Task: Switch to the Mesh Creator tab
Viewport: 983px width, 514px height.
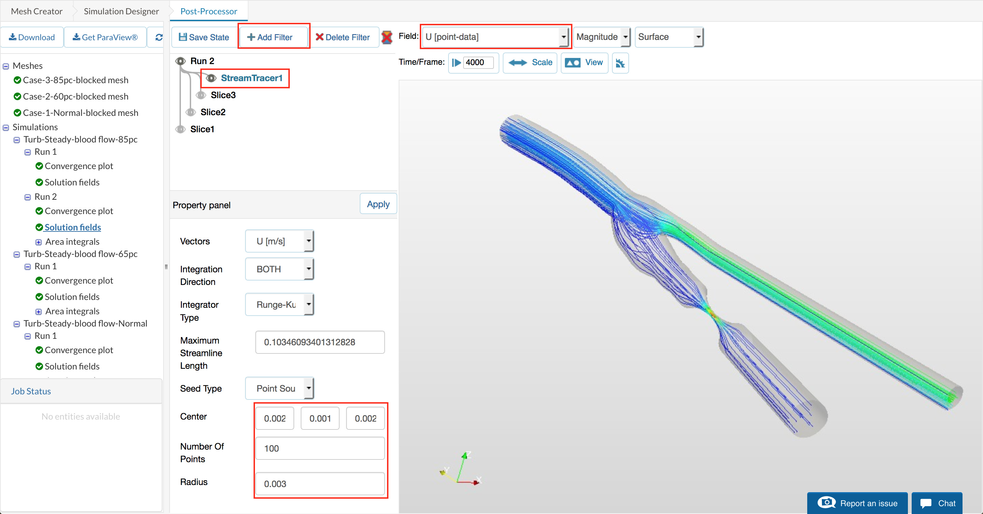Action: [37, 11]
